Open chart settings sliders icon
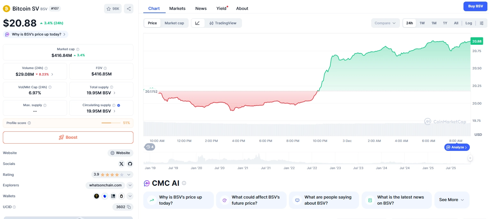This screenshot has width=489, height=219. 482,23
